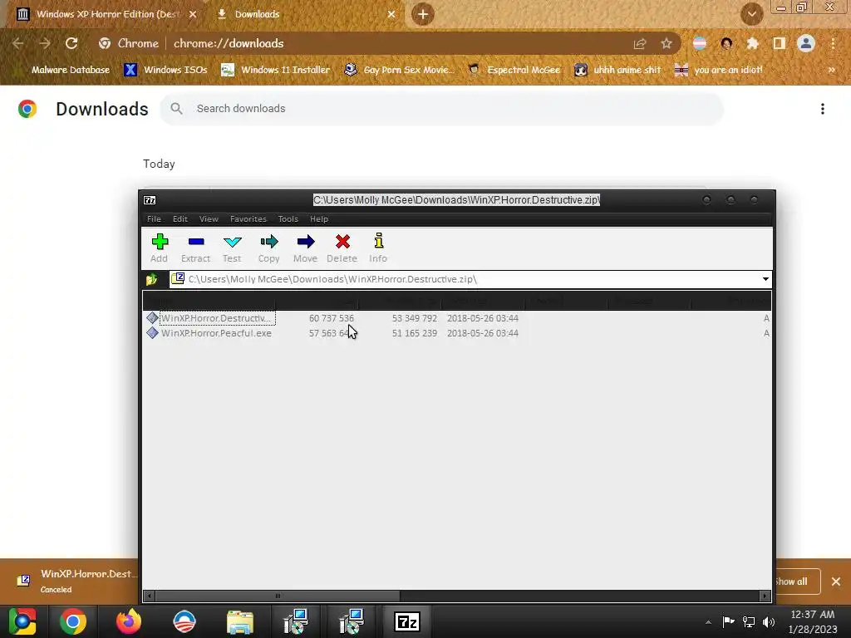The height and width of the screenshot is (638, 851).
Task: Open archive Info in 7-Zip
Action: pyautogui.click(x=378, y=248)
